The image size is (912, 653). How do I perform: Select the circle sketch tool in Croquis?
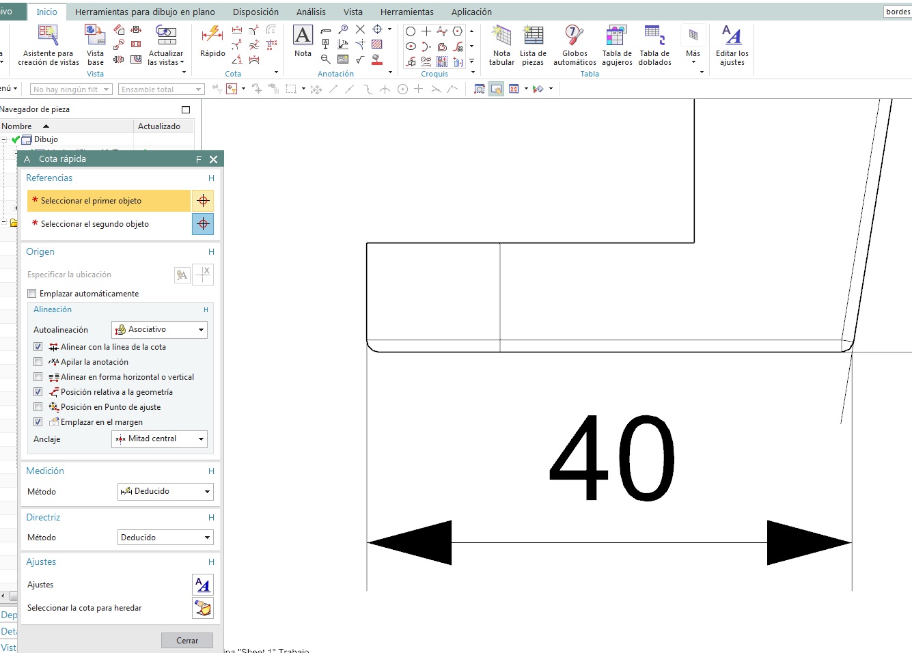411,31
